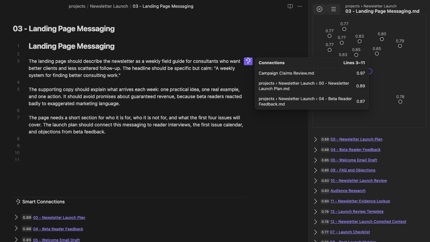The width and height of the screenshot is (430, 242).
Task: Expand 10 - Newsletter Launch Review result
Action: pyautogui.click(x=315, y=181)
